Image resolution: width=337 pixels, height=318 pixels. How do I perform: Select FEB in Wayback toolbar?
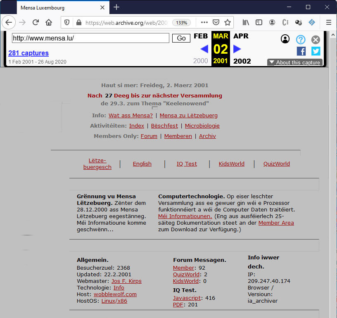(201, 36)
